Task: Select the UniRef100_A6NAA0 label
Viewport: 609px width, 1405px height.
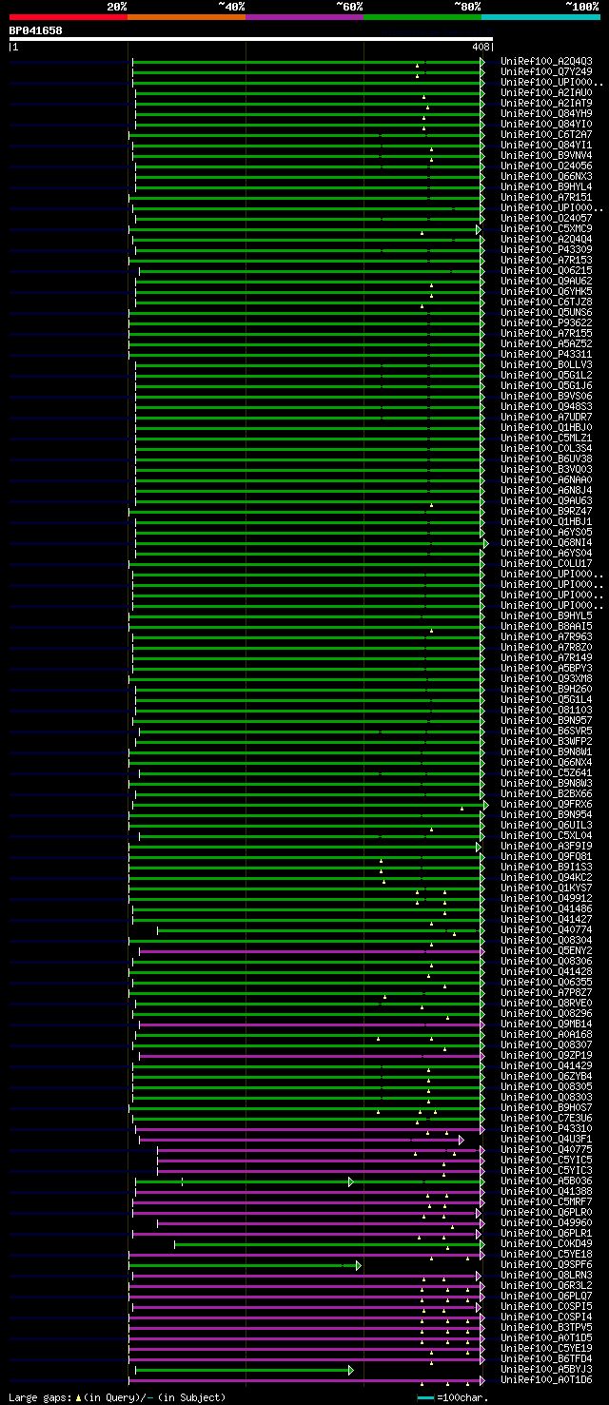Action: point(546,479)
